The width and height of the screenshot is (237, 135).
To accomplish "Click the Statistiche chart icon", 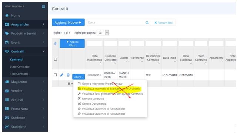I will (x=7, y=127).
